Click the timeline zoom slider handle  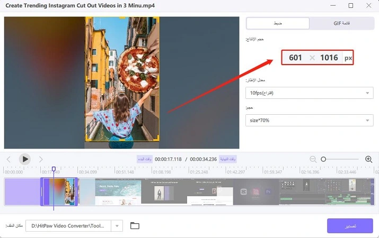pos(323,159)
